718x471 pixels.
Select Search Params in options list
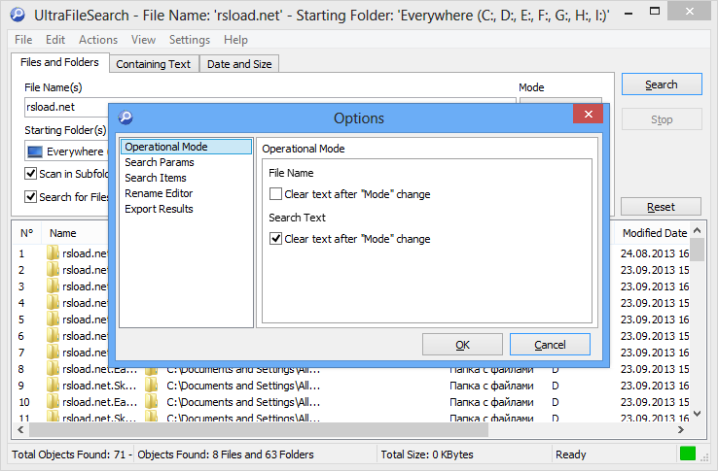160,162
